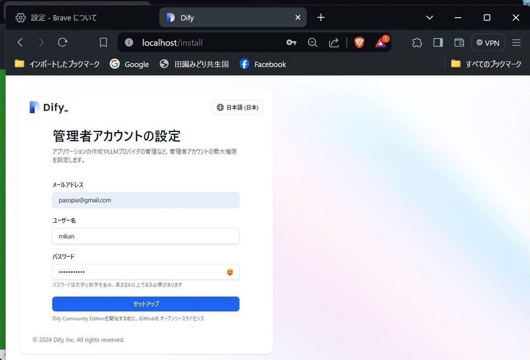Open the extensions puzzle icon

pos(417,42)
